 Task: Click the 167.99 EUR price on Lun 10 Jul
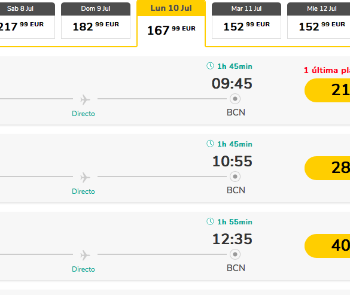click(171, 30)
